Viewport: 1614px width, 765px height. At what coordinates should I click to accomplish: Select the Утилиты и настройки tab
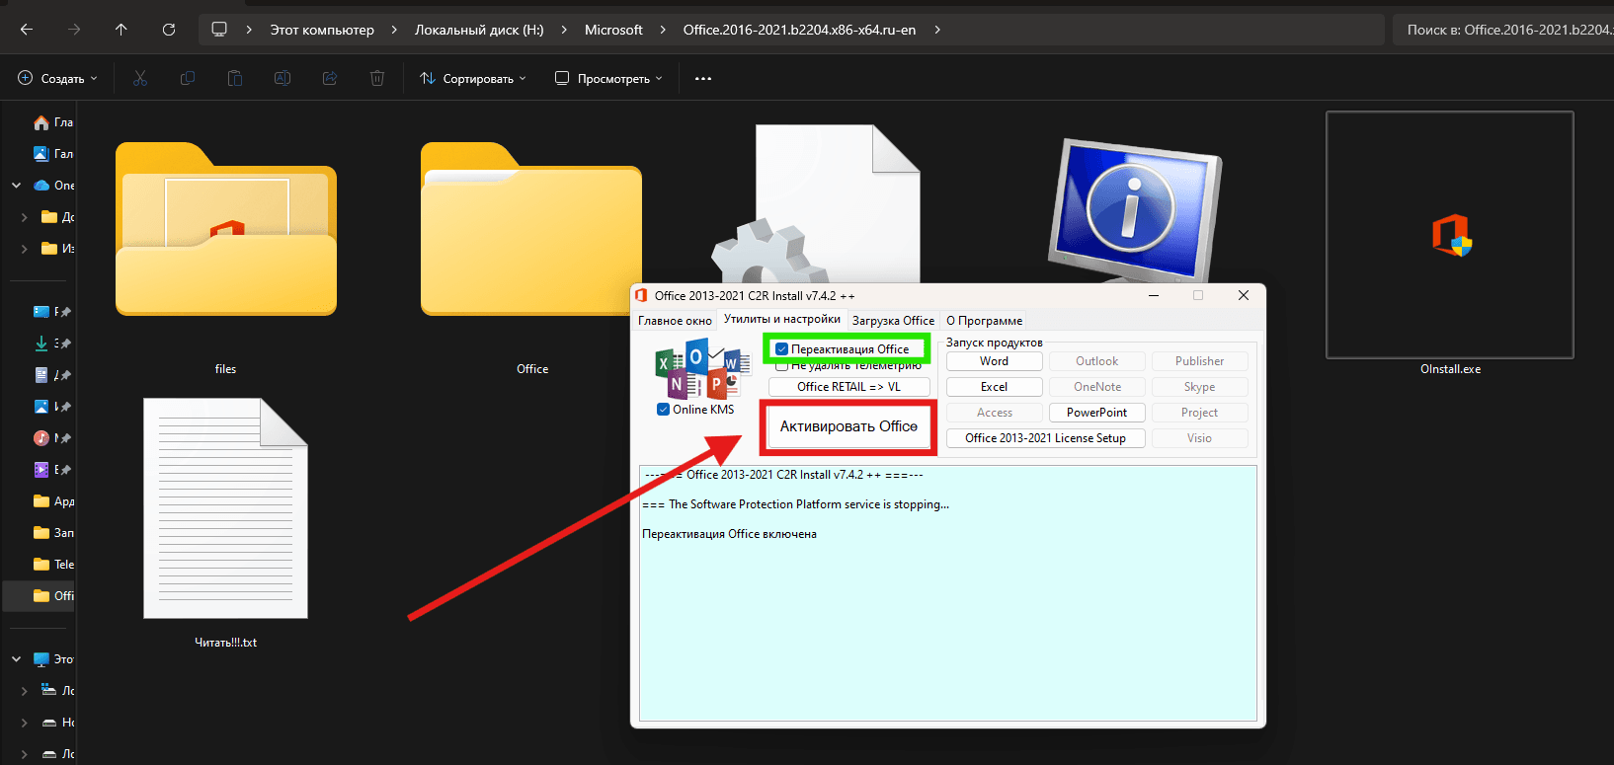coord(781,320)
